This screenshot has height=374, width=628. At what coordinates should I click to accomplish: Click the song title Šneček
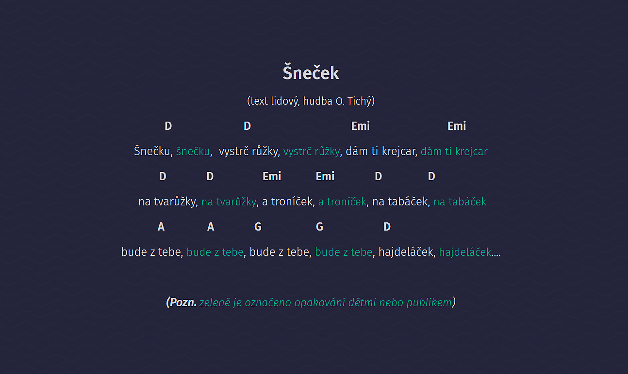click(311, 73)
